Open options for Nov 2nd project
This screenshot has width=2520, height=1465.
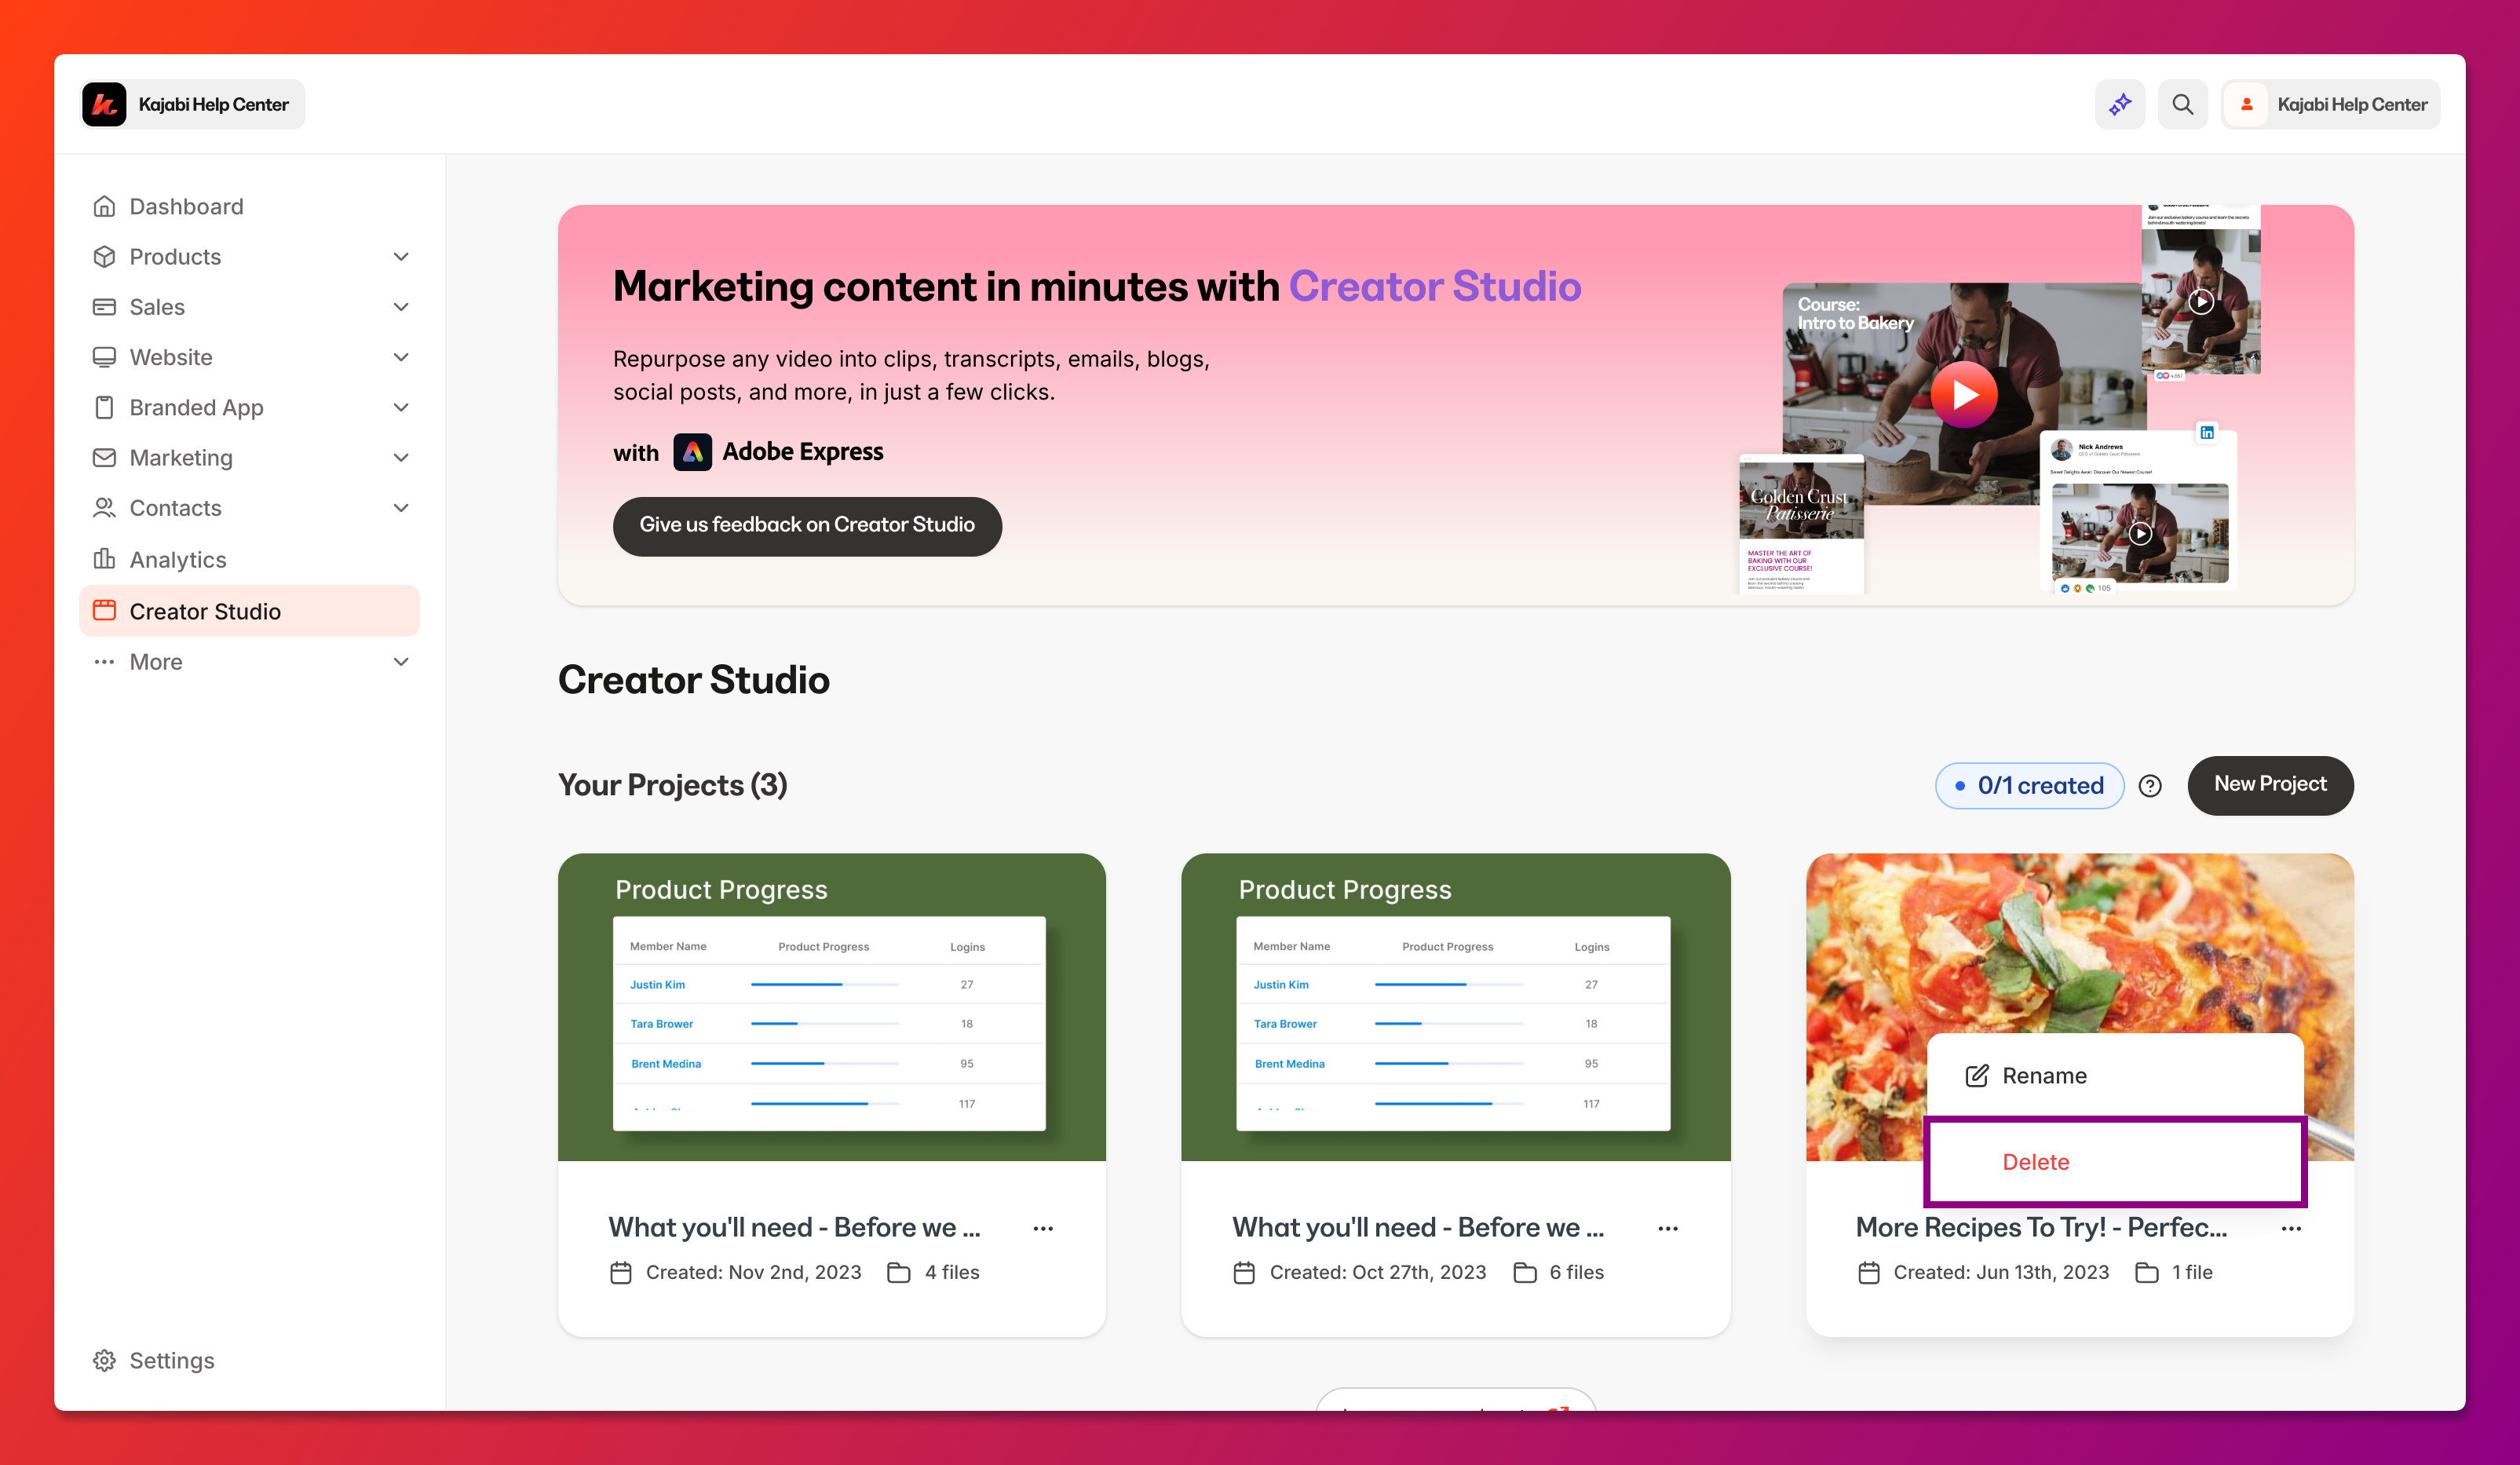[1043, 1228]
